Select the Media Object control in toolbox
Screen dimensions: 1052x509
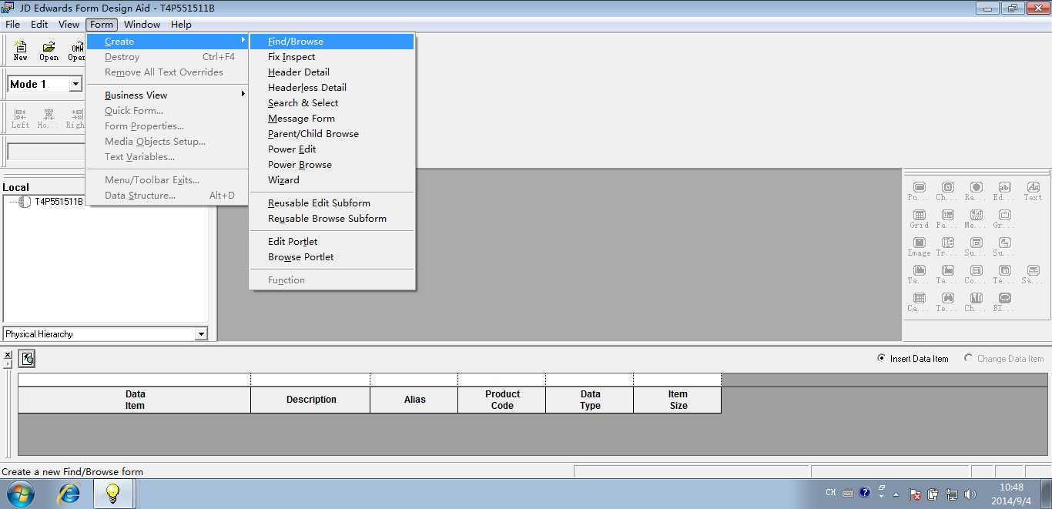click(976, 219)
